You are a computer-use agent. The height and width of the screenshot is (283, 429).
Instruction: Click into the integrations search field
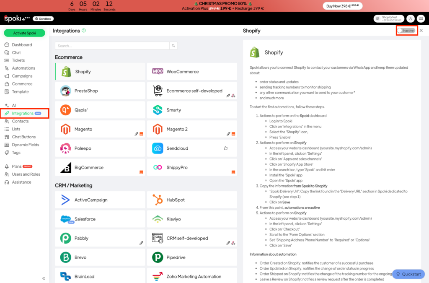coord(112,46)
